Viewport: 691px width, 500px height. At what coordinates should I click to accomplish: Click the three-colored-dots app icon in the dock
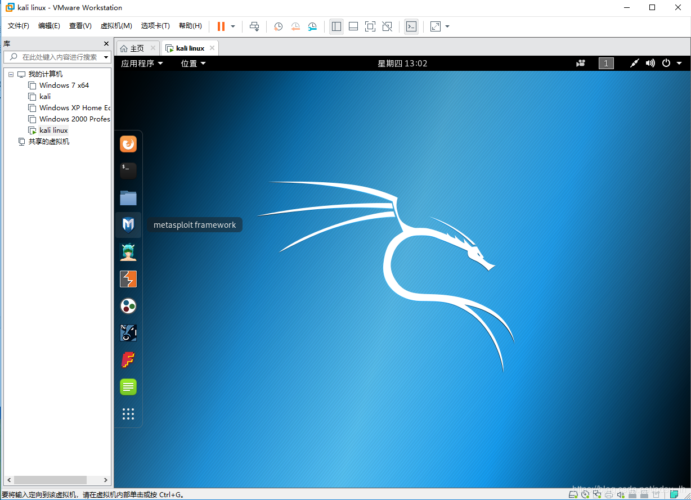(128, 306)
